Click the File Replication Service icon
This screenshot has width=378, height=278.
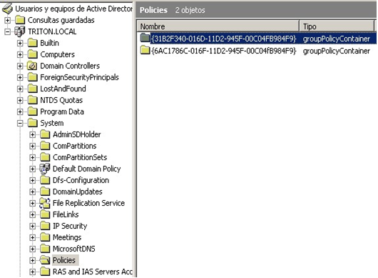pos(45,203)
